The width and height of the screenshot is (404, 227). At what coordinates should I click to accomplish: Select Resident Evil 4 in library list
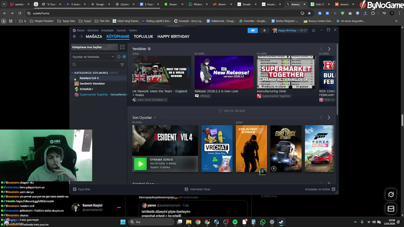pyautogui.click(x=89, y=78)
